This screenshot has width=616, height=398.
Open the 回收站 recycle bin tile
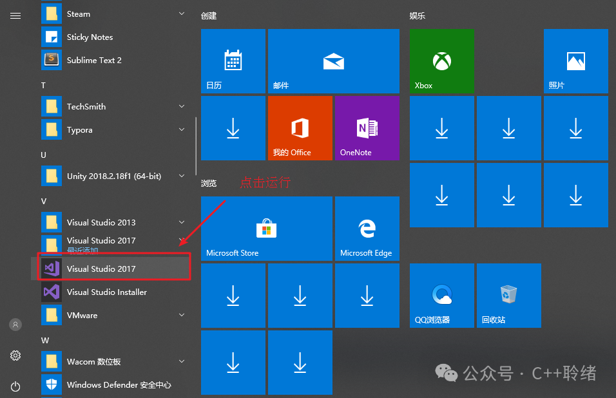(509, 296)
